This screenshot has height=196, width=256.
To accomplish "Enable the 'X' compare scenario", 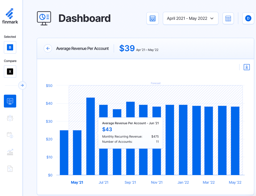I will [10, 71].
